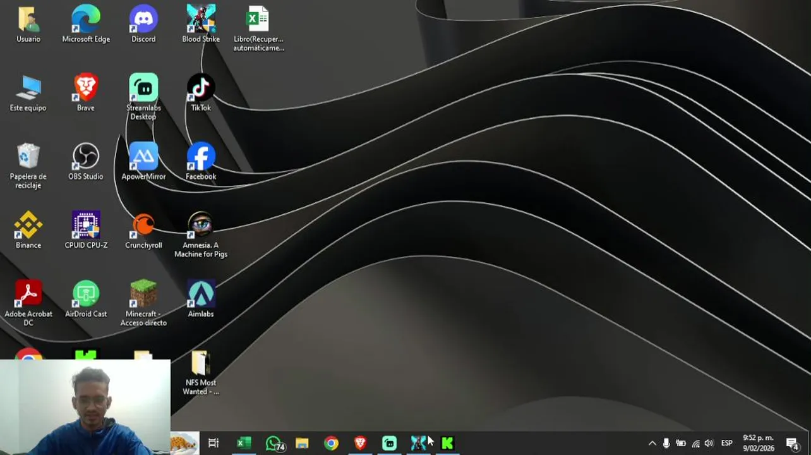Open Task View in the taskbar
Viewport: 811px width, 455px height.
(213, 443)
